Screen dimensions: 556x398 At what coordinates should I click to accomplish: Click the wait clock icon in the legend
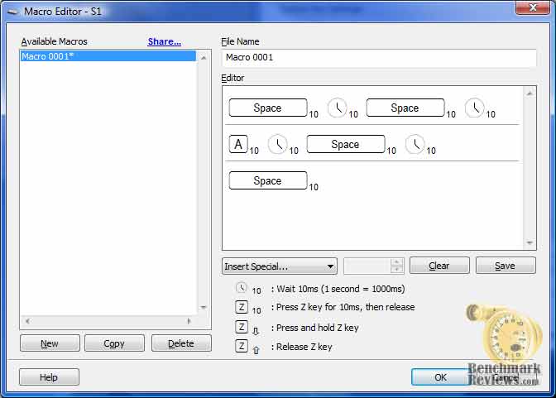coord(242,288)
